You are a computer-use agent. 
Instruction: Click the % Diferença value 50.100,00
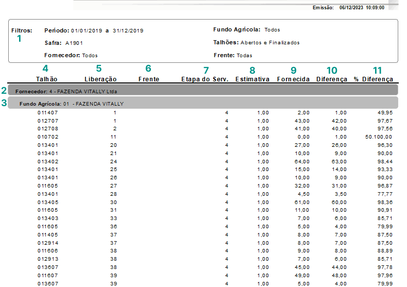379,137
